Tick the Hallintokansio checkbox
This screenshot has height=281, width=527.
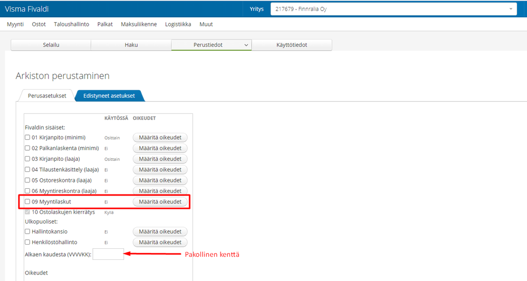27,231
